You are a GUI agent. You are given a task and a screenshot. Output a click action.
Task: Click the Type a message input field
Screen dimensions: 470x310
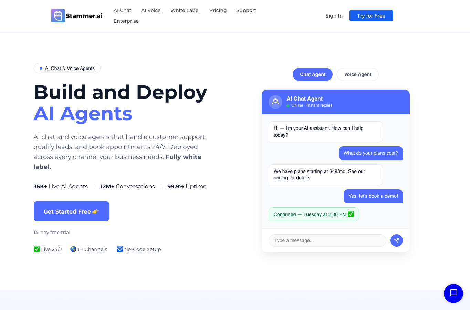(327, 240)
